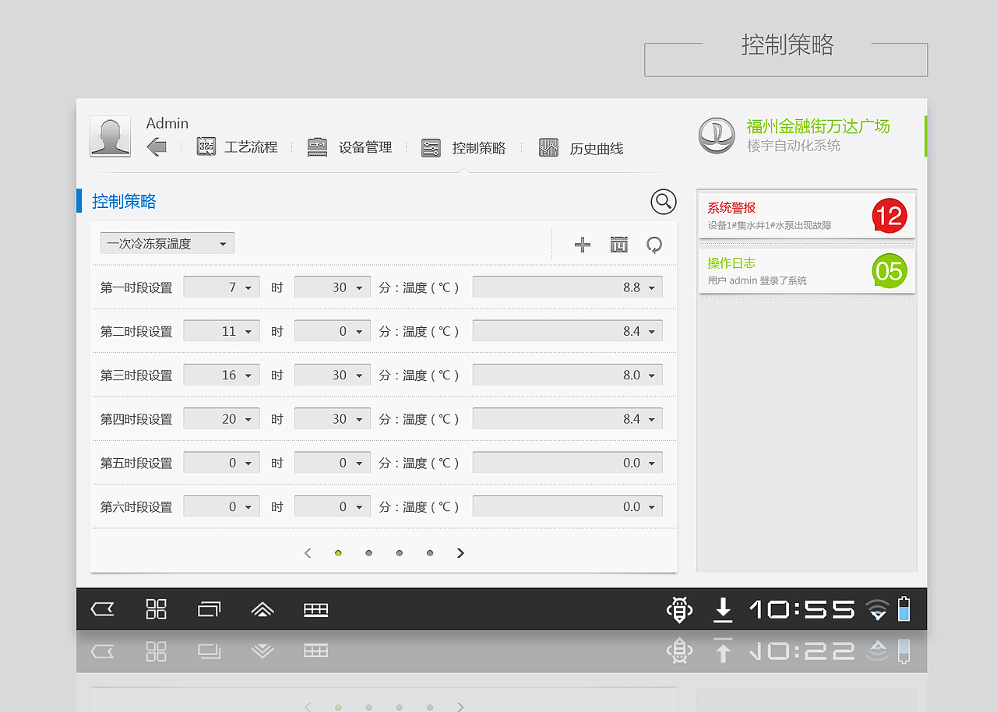Click the Admin user avatar
This screenshot has height=712, width=997.
(110, 136)
